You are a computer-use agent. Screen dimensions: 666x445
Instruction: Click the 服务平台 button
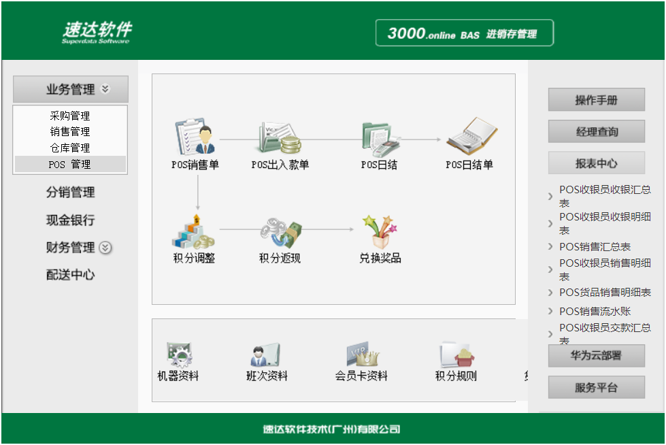point(597,387)
